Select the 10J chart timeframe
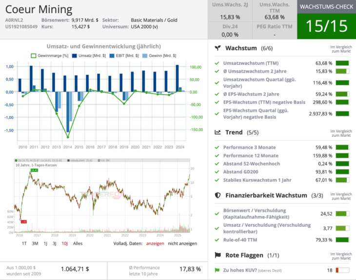 (65, 243)
